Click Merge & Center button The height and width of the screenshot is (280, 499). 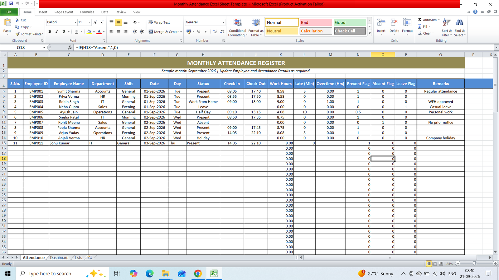(164, 31)
